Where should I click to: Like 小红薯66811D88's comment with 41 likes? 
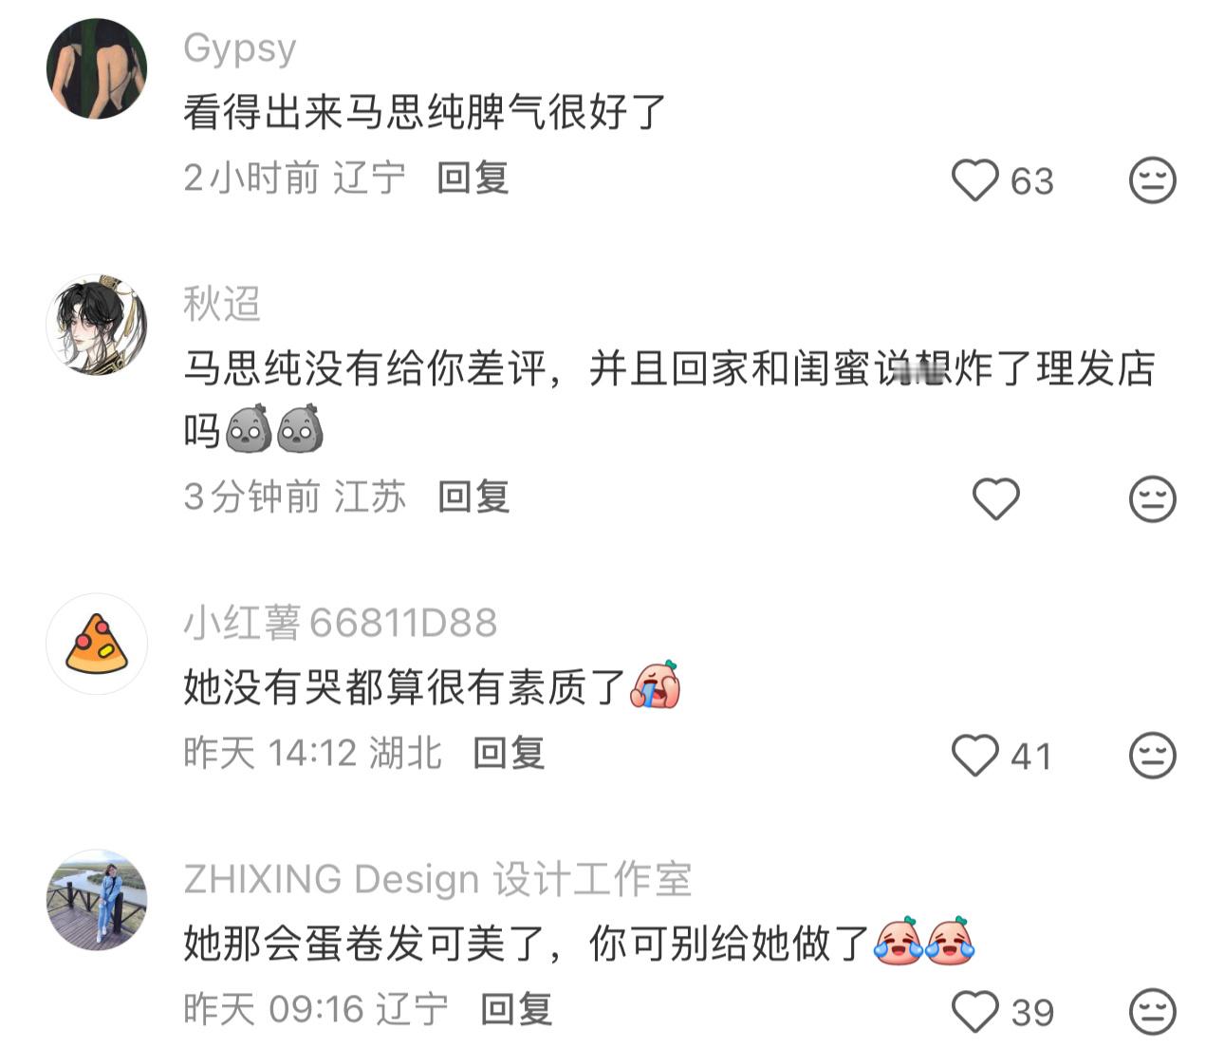click(x=975, y=756)
